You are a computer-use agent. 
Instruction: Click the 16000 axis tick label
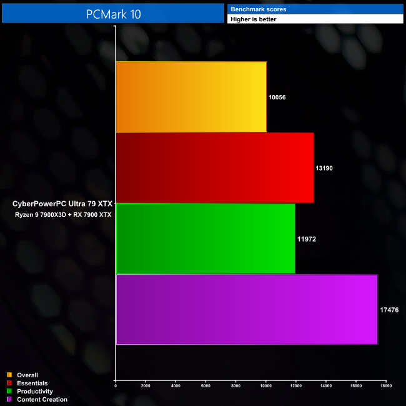pyautogui.click(x=356, y=386)
